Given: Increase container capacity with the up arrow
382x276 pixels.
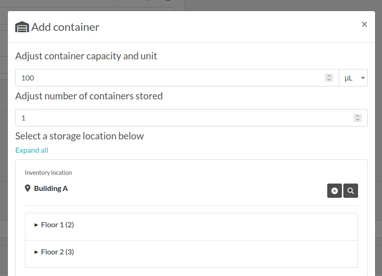Looking at the screenshot, I should [x=329, y=76].
